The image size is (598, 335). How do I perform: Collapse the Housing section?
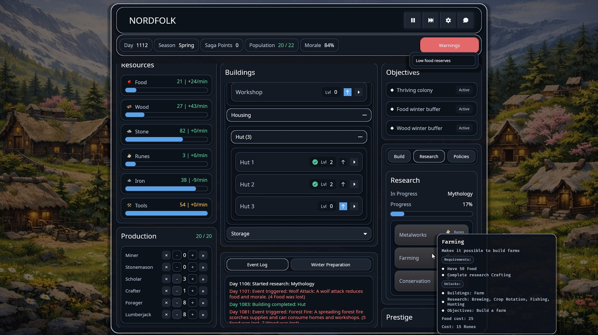click(299, 115)
